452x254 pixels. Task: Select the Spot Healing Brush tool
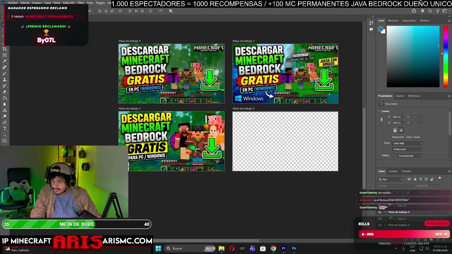pos(5,67)
